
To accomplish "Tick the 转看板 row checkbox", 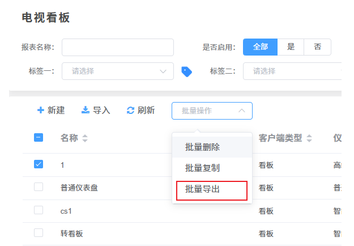I will tap(39, 232).
